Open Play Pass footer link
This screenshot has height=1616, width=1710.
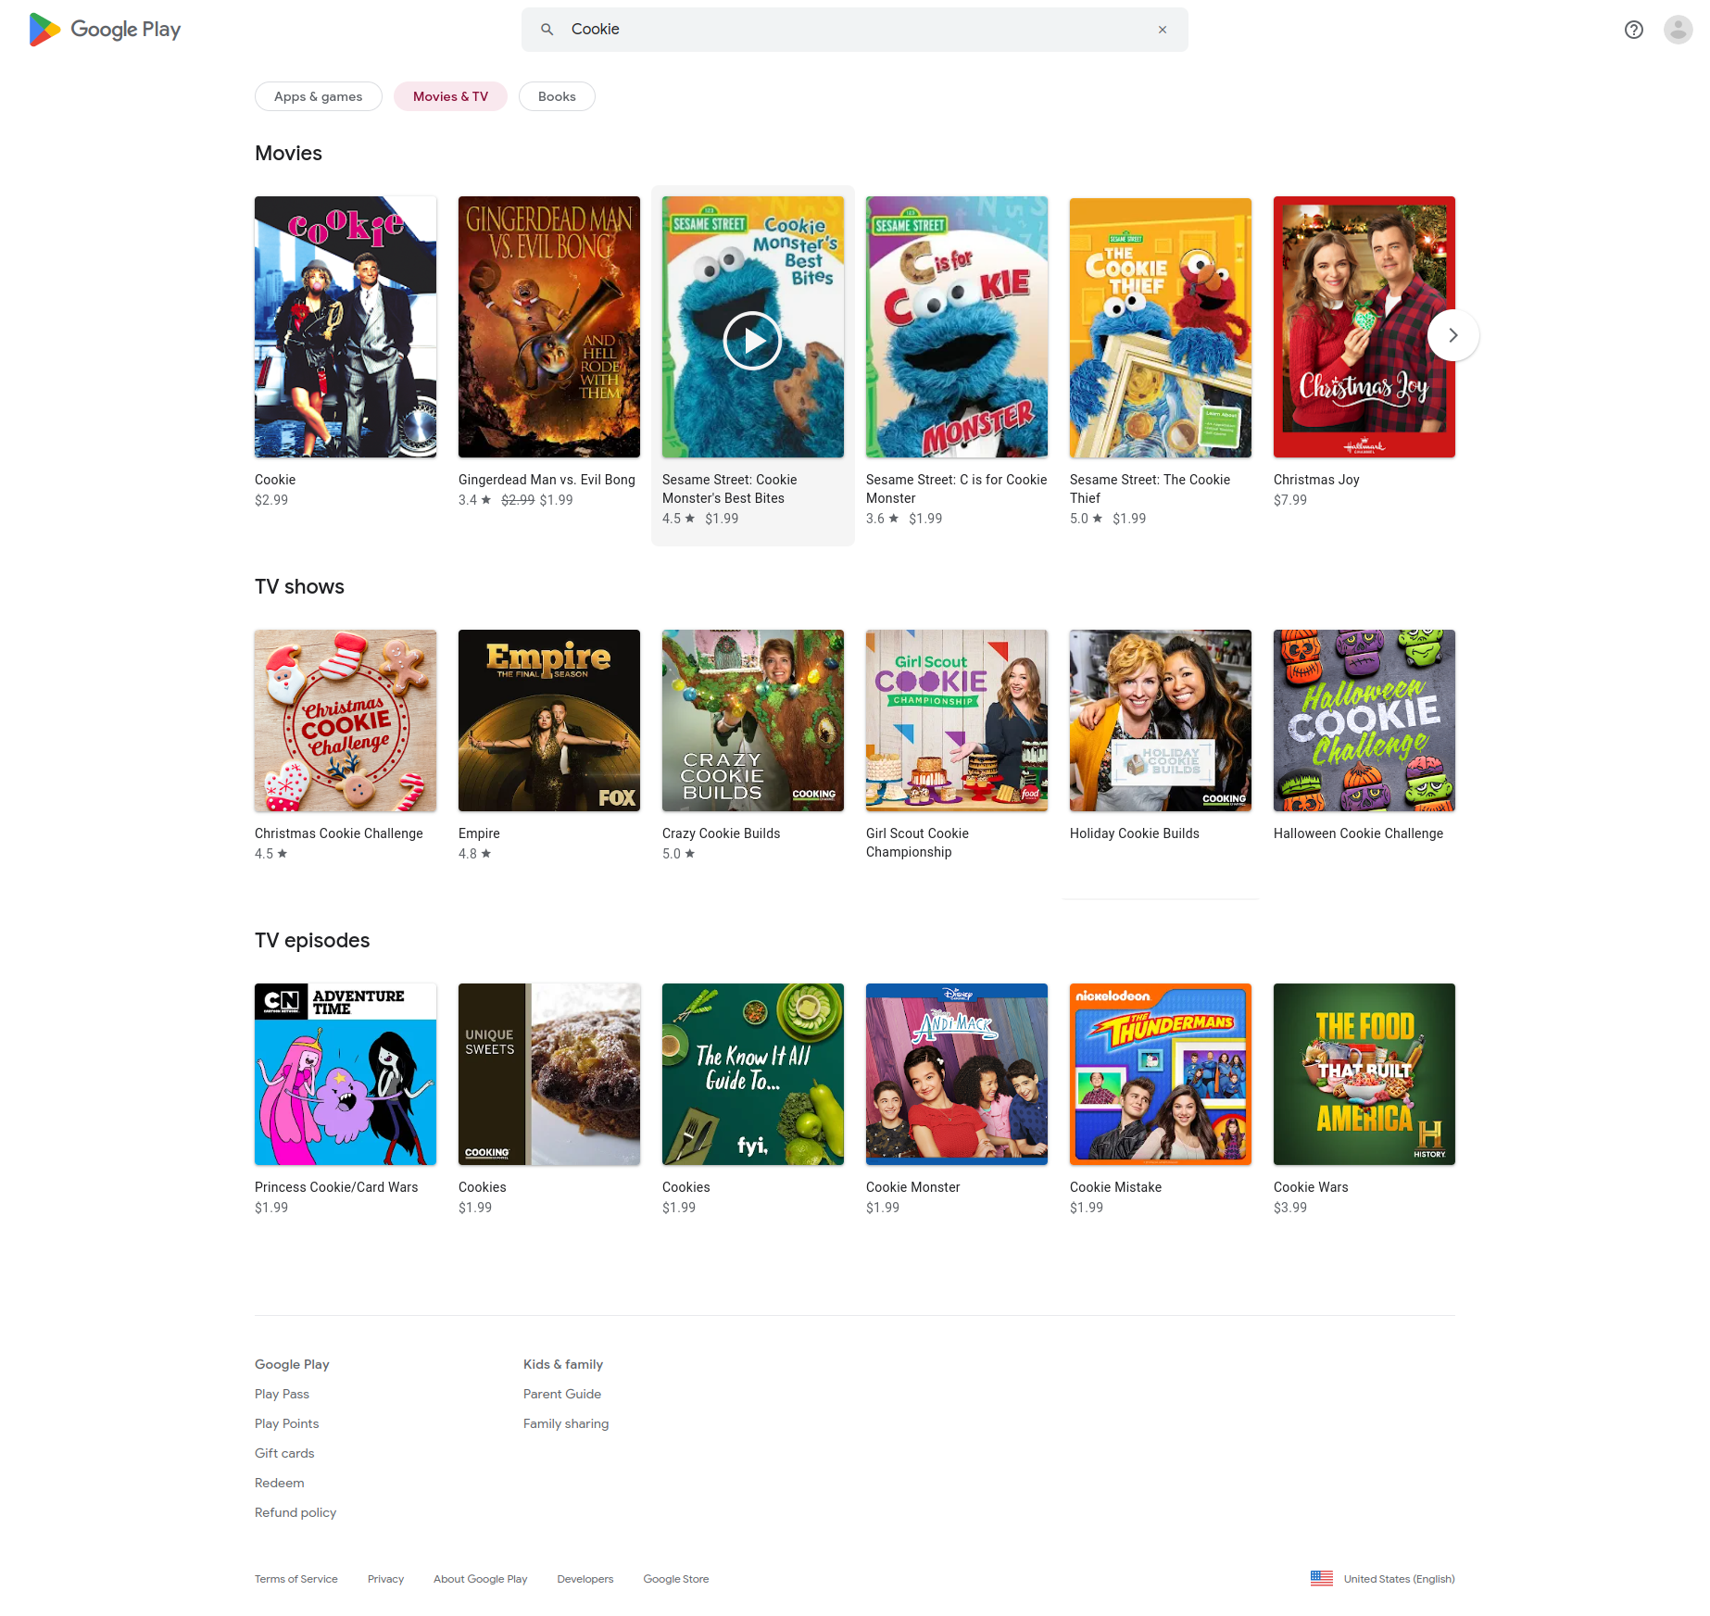coord(282,1394)
